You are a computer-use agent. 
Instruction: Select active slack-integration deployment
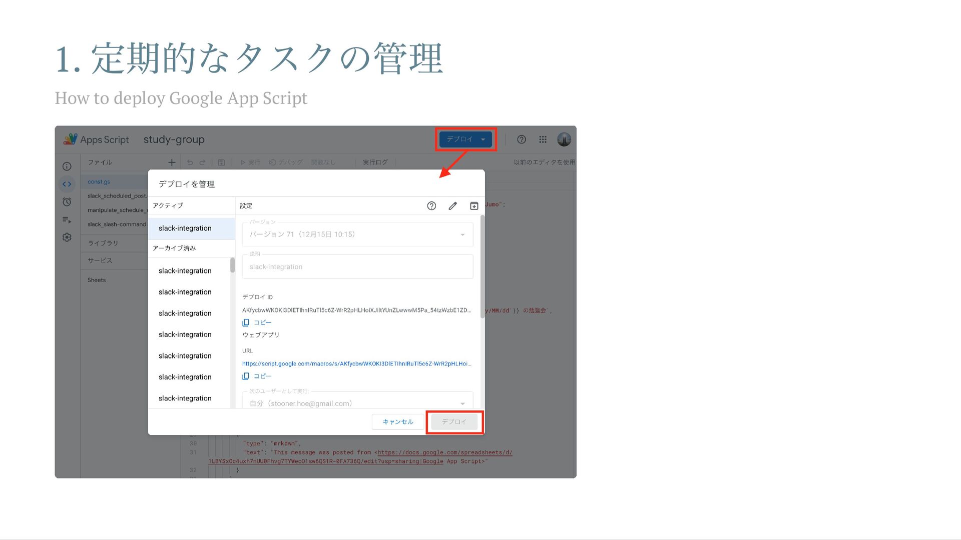185,228
